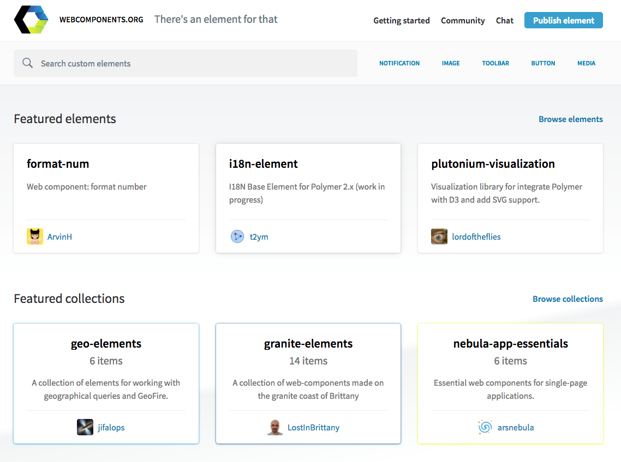Open jifalops' avatar thumbnail
The height and width of the screenshot is (462, 621).
click(85, 427)
